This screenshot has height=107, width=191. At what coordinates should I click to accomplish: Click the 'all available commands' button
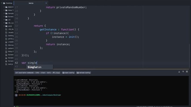click(24, 73)
